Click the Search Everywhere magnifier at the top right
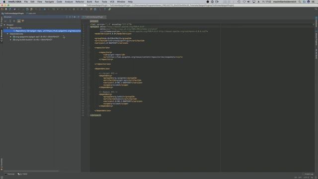 click(316, 9)
